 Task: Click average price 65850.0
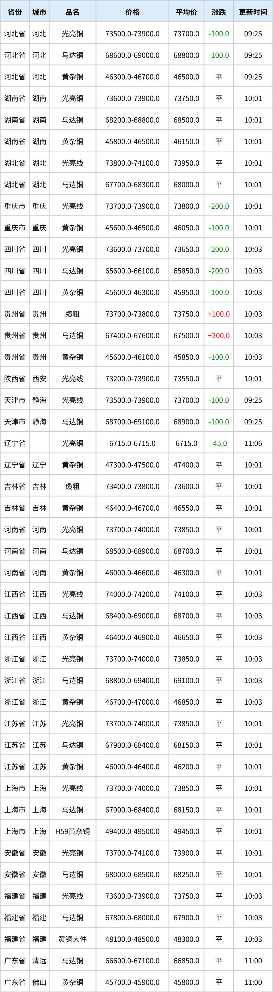point(186,271)
